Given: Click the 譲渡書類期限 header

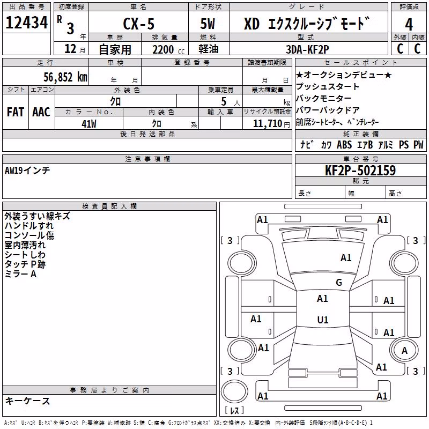Looking at the screenshot, I should pos(267,62).
